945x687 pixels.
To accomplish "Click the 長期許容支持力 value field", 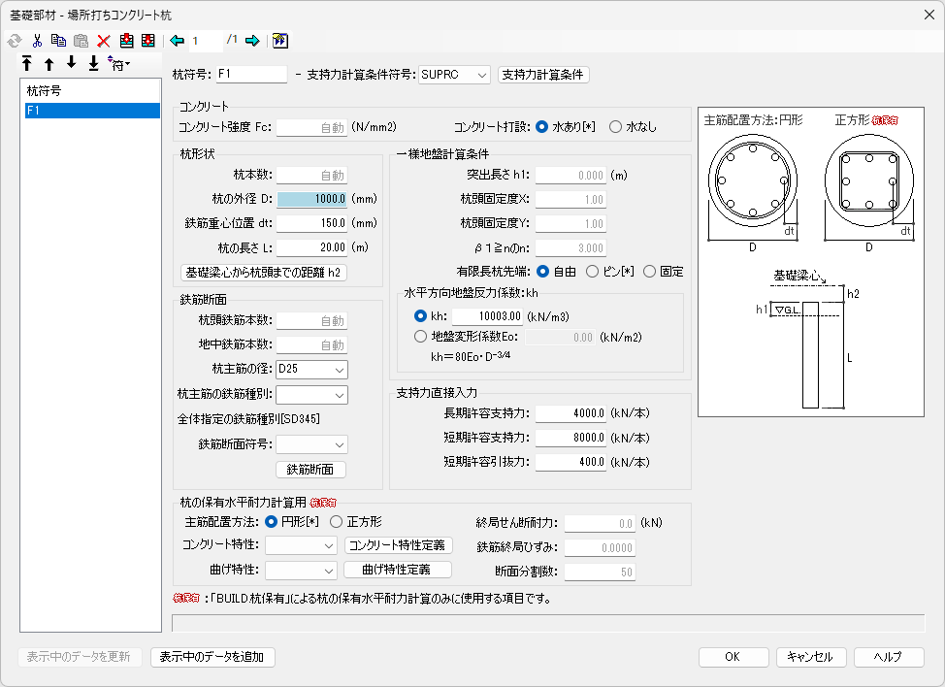I will (x=570, y=413).
